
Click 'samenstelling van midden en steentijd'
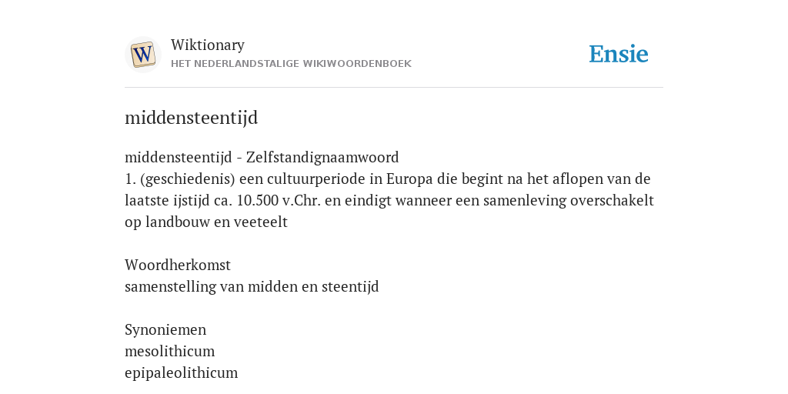coord(252,286)
